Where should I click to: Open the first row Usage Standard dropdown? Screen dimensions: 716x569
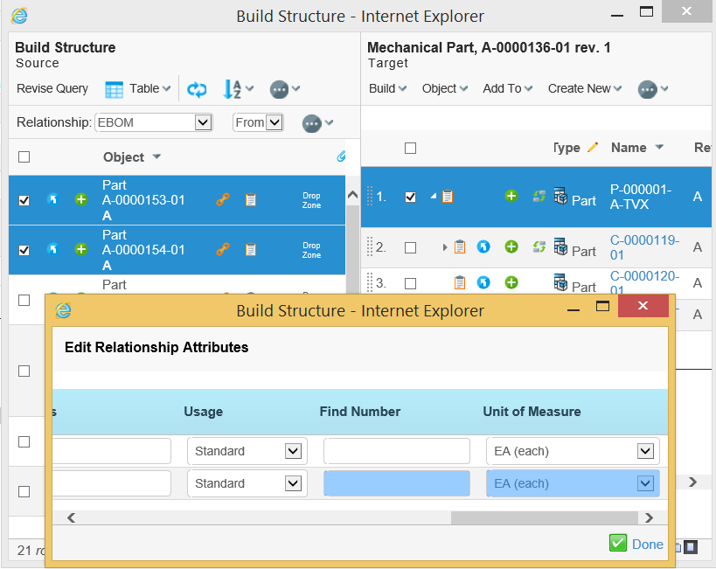tap(293, 451)
